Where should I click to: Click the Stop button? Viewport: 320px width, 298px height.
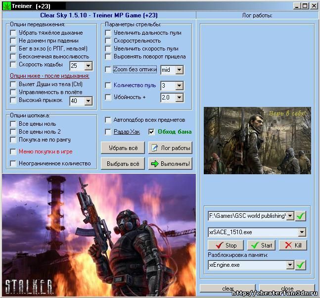tap(226, 246)
